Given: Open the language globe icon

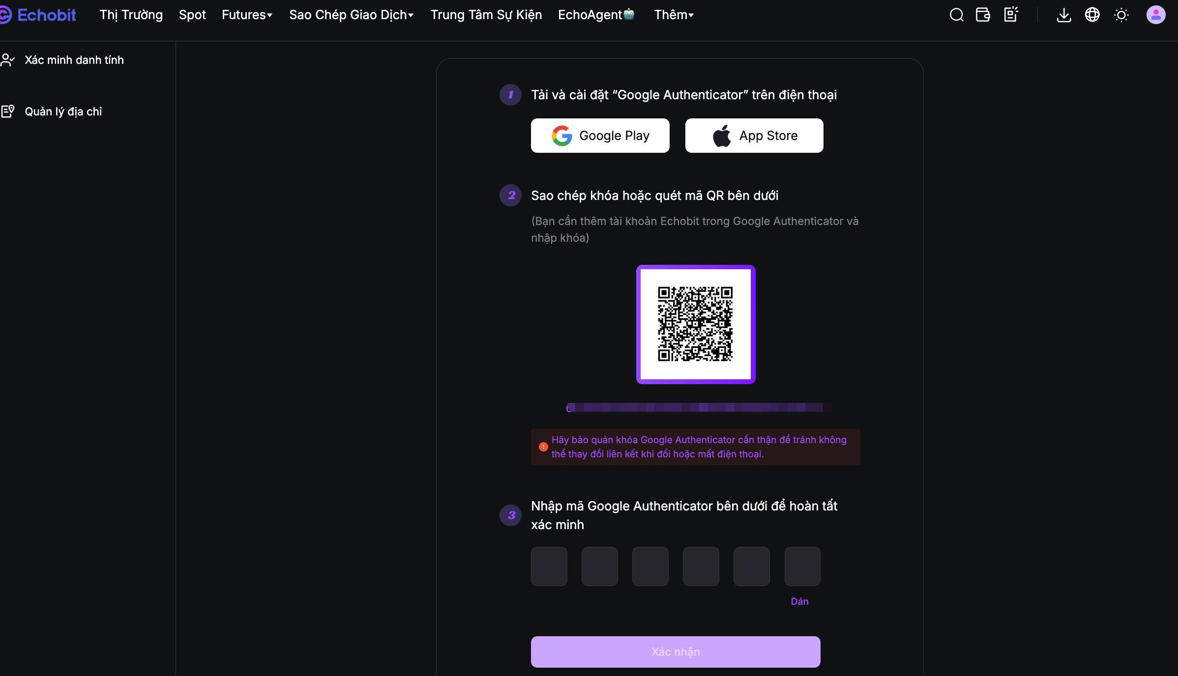Looking at the screenshot, I should click(1092, 15).
